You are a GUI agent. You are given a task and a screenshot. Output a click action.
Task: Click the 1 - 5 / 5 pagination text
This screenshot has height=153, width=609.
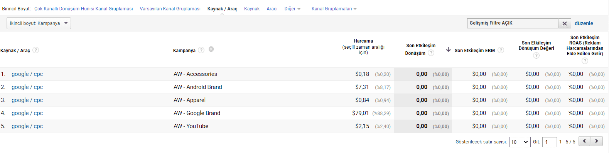click(567, 142)
